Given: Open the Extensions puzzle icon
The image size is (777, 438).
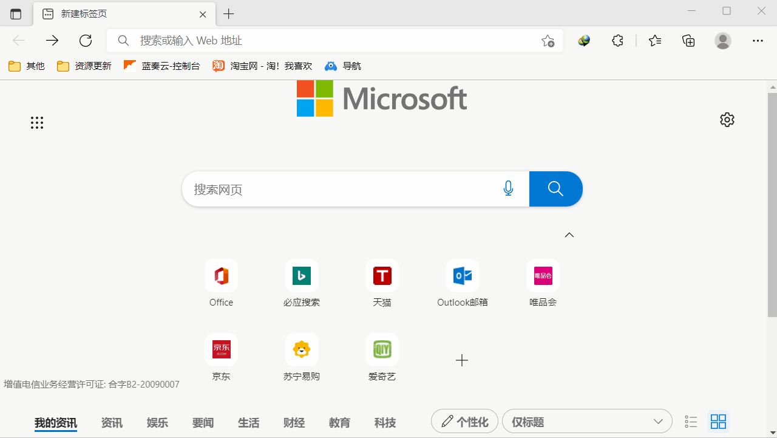Looking at the screenshot, I should tap(618, 41).
